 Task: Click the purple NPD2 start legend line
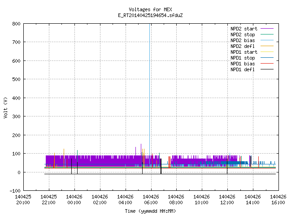tap(267, 29)
